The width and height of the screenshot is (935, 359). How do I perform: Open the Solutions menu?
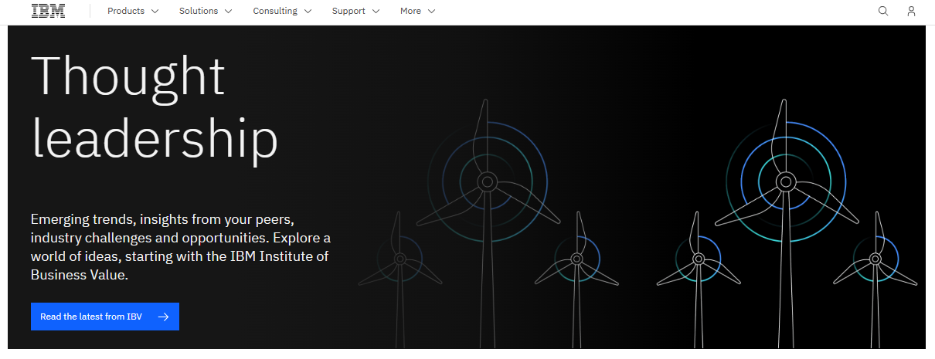pos(205,11)
